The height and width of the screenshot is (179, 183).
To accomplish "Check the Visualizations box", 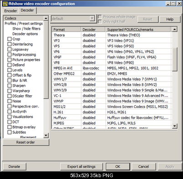I will 10,117.
